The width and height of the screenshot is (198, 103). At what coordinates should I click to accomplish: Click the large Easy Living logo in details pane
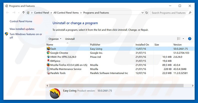[x=55, y=93]
